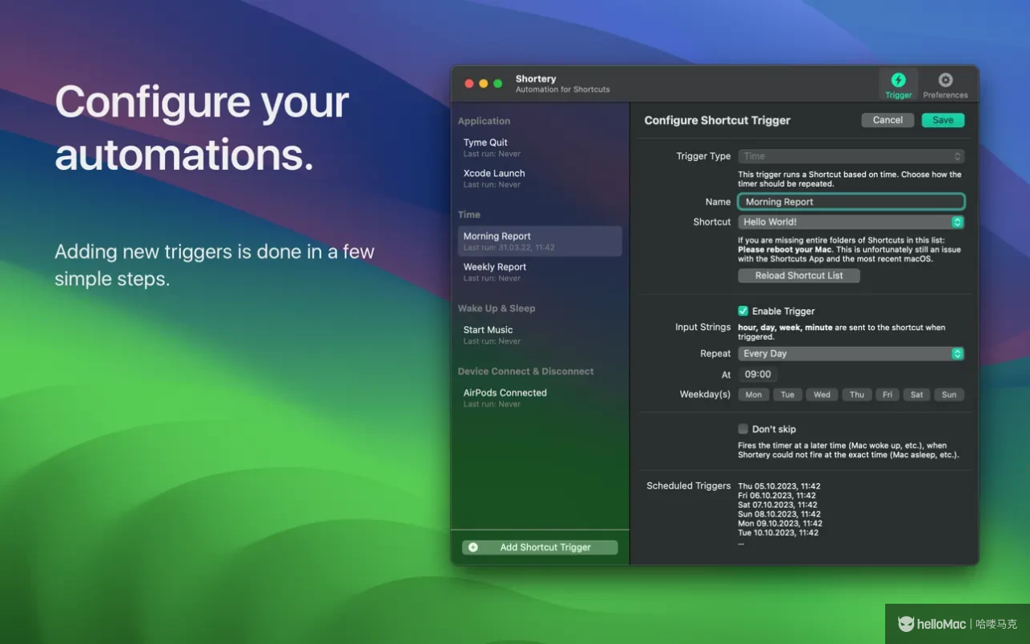Open the Preferences gear icon
Image resolution: width=1030 pixels, height=644 pixels.
pyautogui.click(x=946, y=80)
